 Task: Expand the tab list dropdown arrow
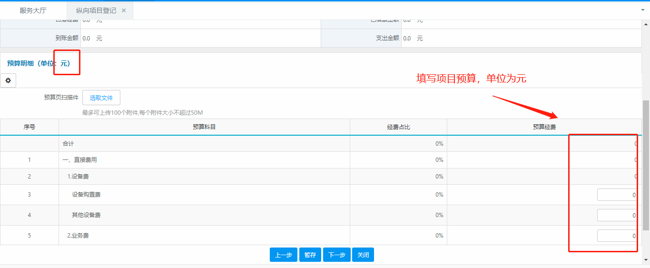(643, 10)
